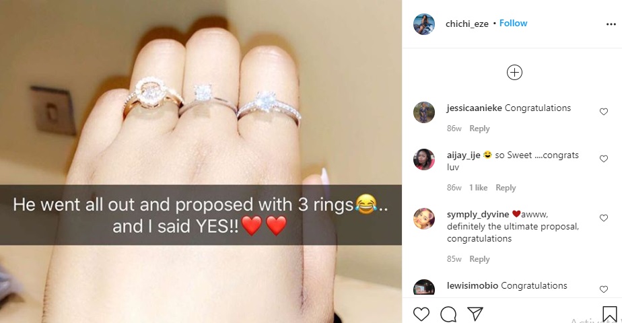This screenshot has width=622, height=323.
Task: Load more comments with plus circle
Action: (x=514, y=73)
